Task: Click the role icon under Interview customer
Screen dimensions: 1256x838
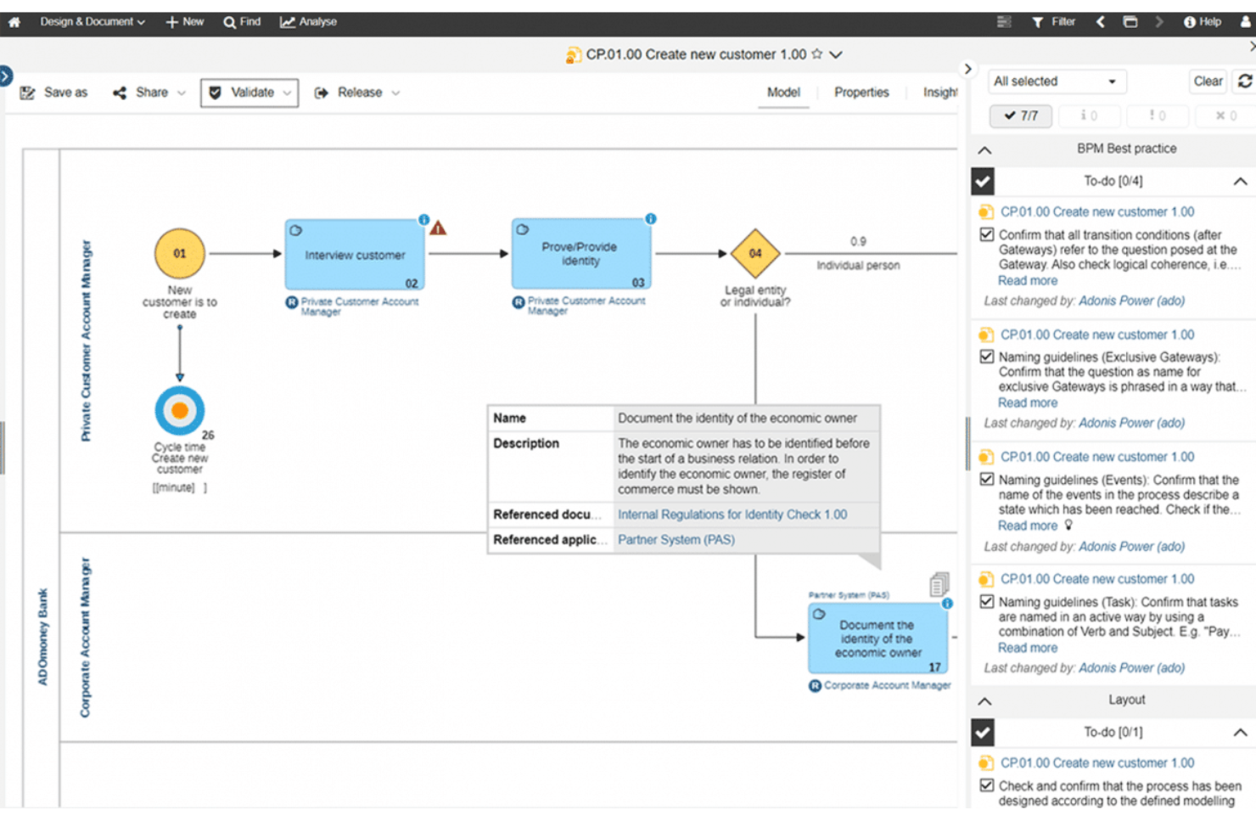Action: coord(292,302)
